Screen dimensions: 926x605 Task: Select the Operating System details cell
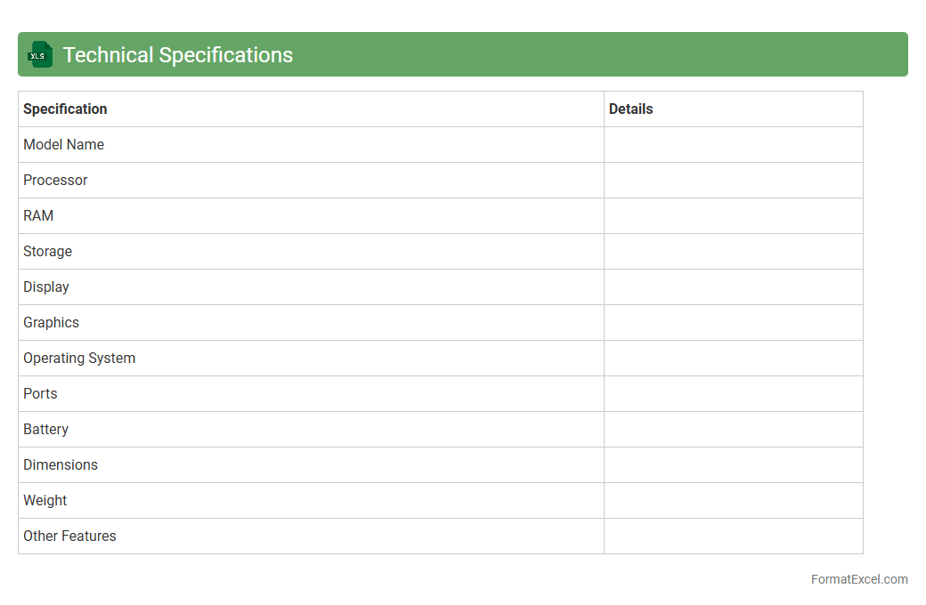coord(733,358)
